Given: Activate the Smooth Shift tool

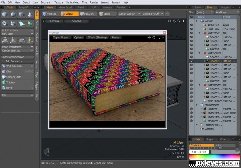Looking at the screenshot, I should click(x=17, y=77).
